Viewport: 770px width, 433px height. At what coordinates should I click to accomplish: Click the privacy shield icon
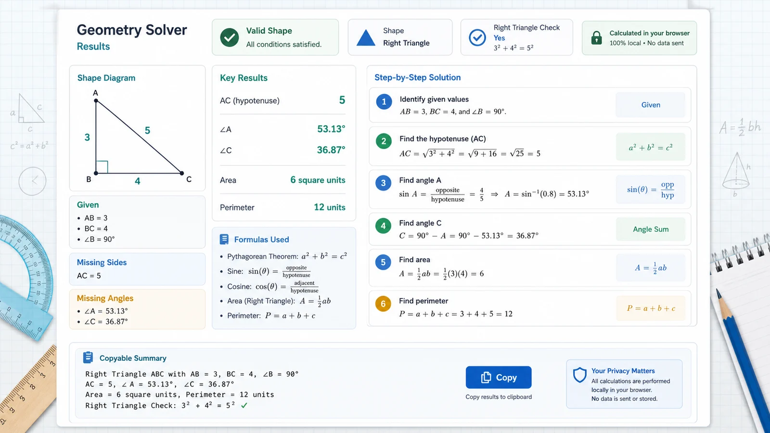(579, 375)
